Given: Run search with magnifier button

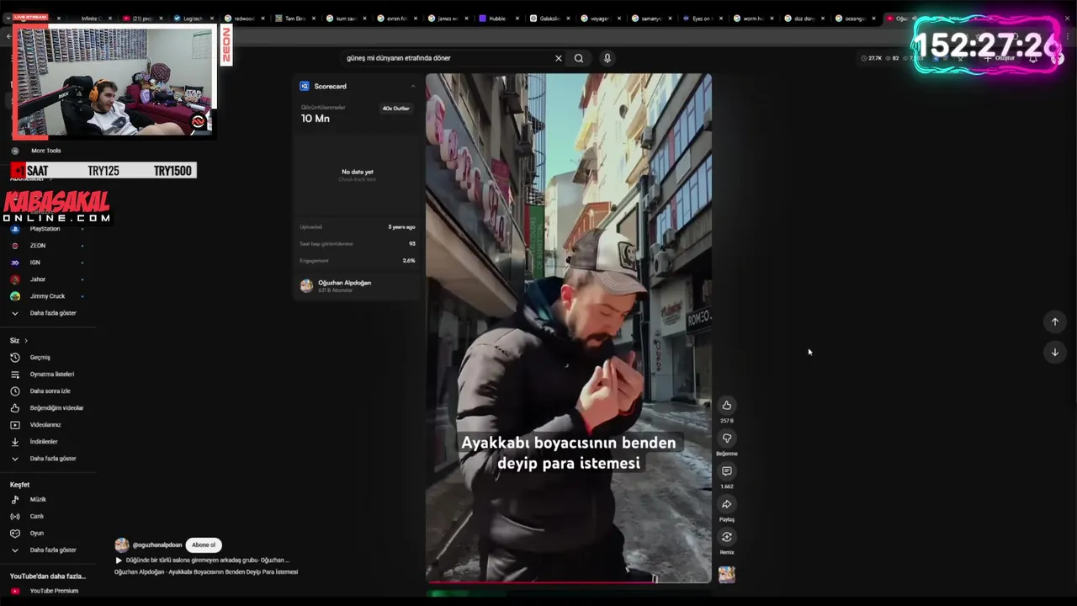Looking at the screenshot, I should pyautogui.click(x=579, y=58).
